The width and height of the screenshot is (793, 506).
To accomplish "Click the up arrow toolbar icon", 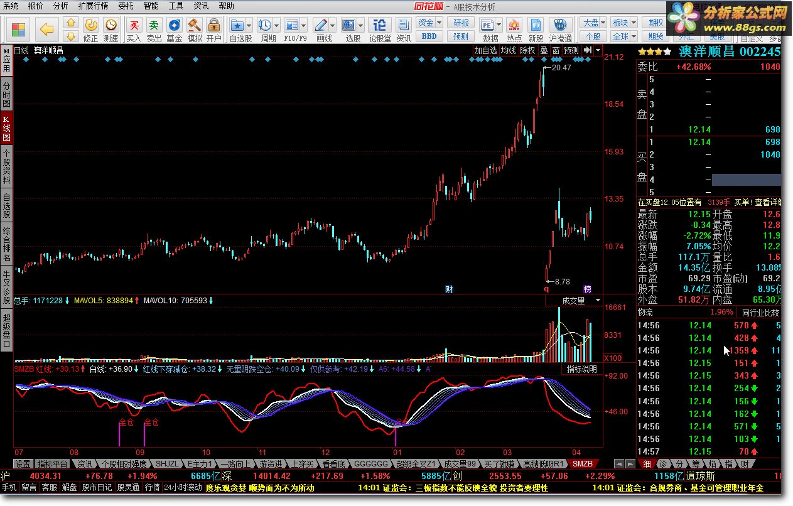I will coord(71,23).
